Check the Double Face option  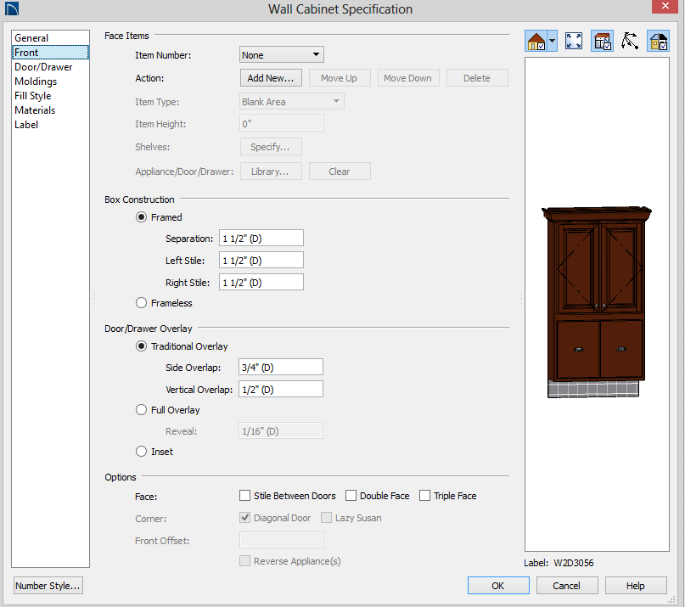pos(351,496)
